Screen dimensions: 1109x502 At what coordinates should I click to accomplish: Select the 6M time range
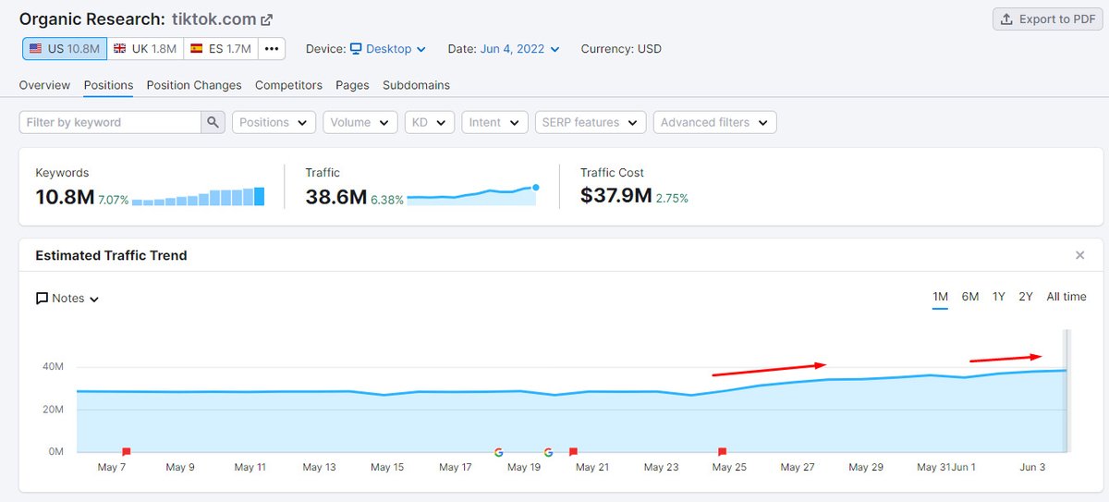click(969, 297)
